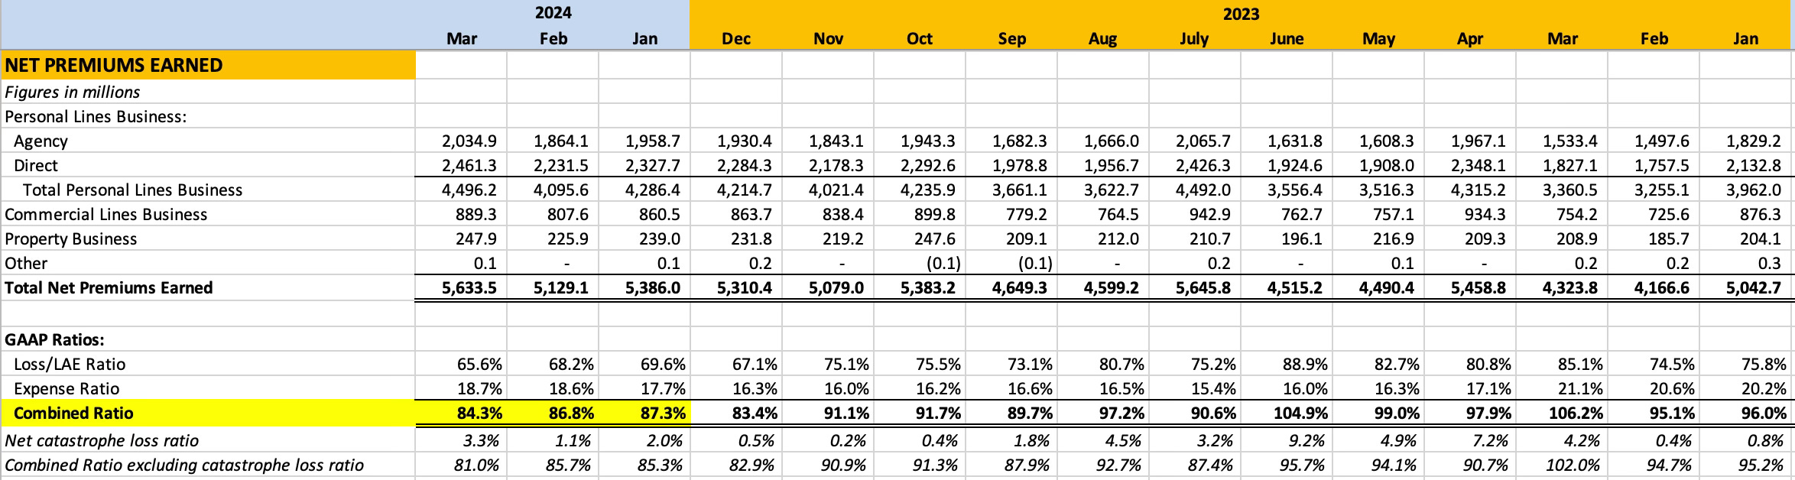The image size is (1795, 480).
Task: Click the July column header
Action: (1194, 38)
